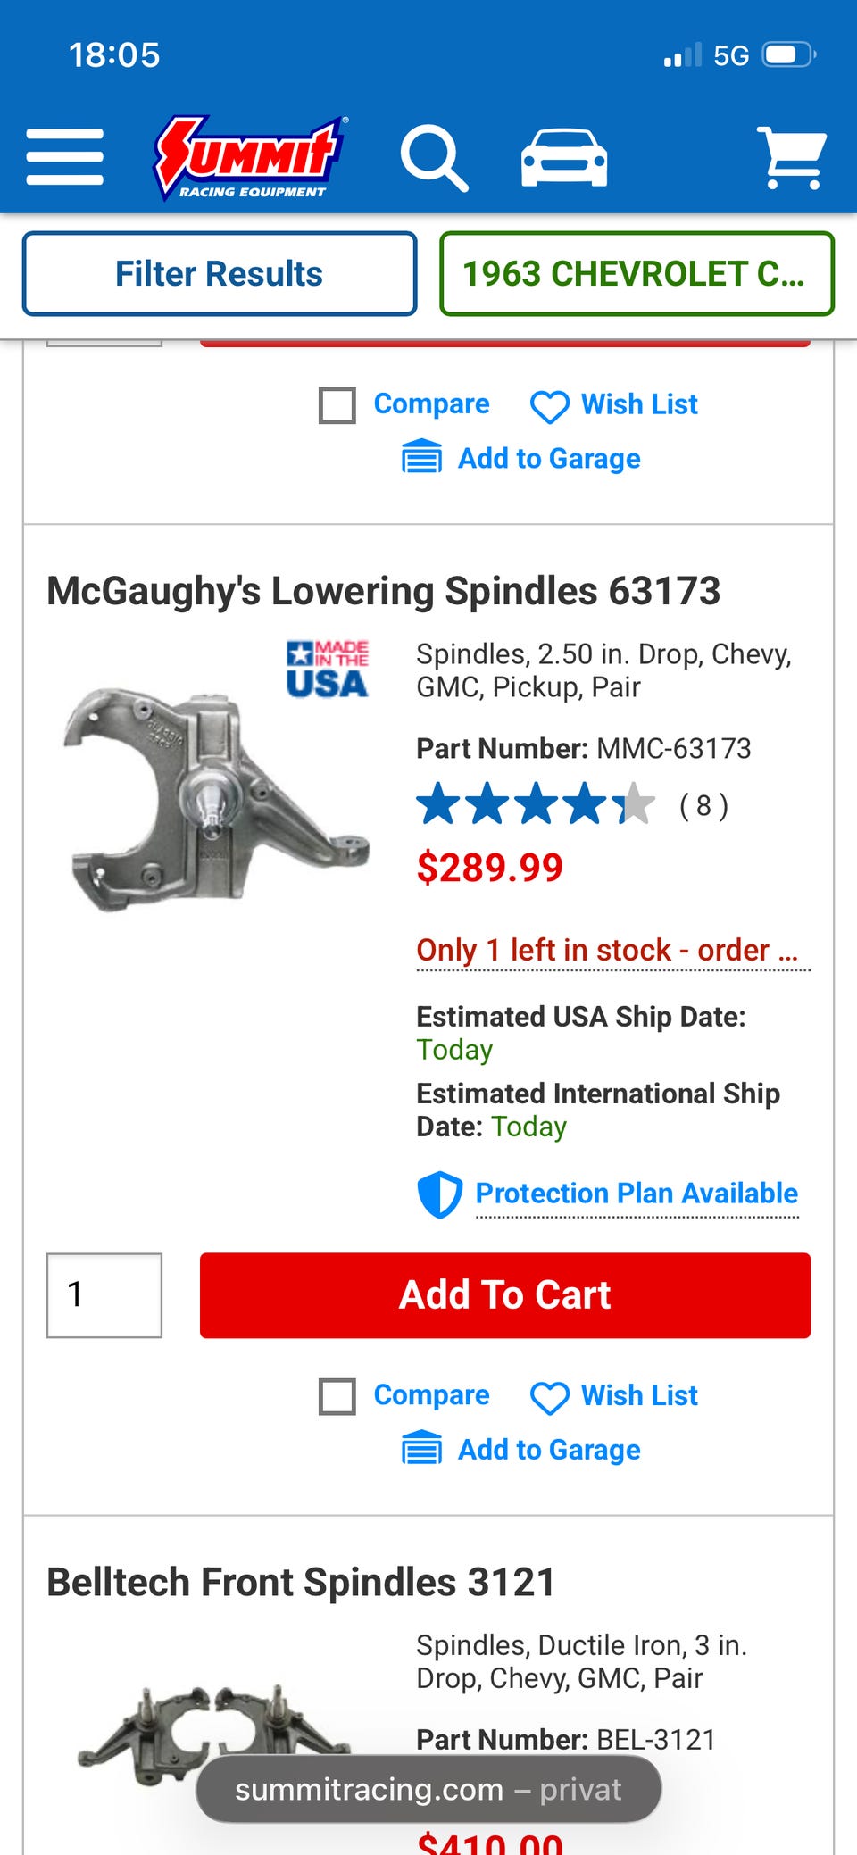Add McGaughy's Lowering Spindles to cart
Viewport: 857px width, 1855px height.
[x=504, y=1294]
